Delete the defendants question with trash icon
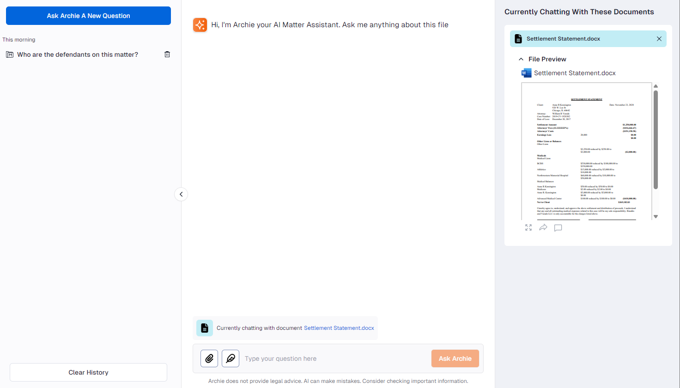The image size is (680, 388). click(167, 54)
